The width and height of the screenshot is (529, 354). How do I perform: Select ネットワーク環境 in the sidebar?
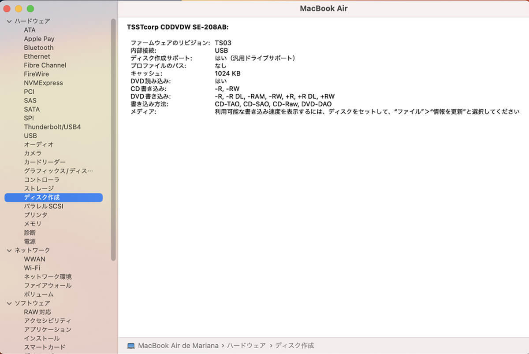48,277
